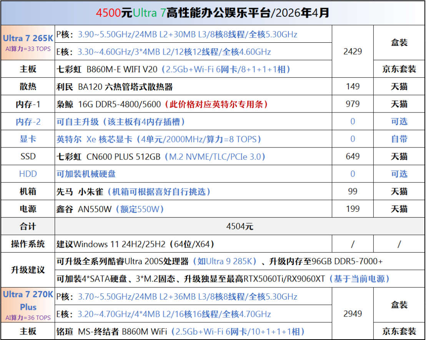Select 鑫谷 AN550W power supply cell
The width and height of the screenshot is (426, 340).
coord(193,209)
